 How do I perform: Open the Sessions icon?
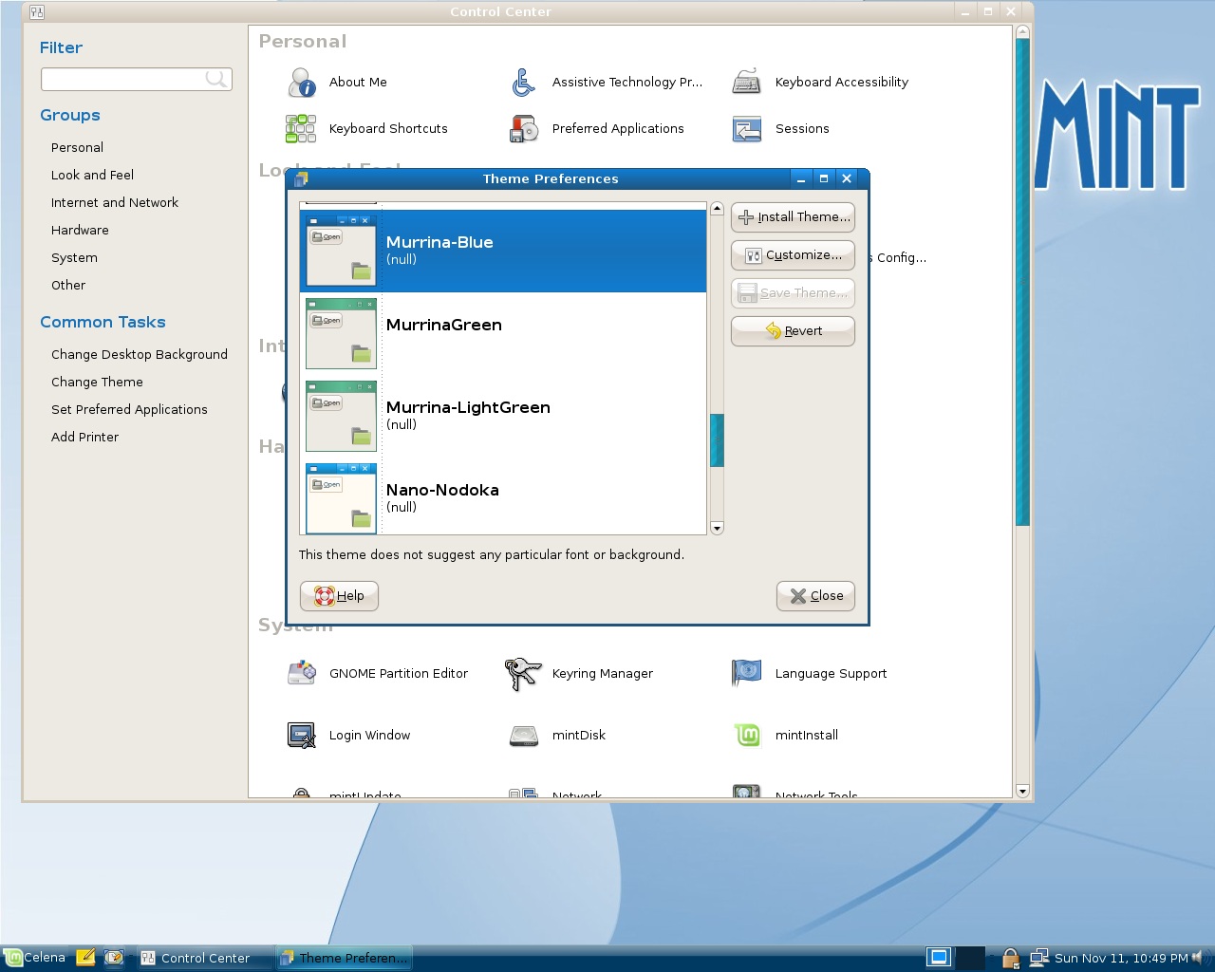[x=747, y=128]
